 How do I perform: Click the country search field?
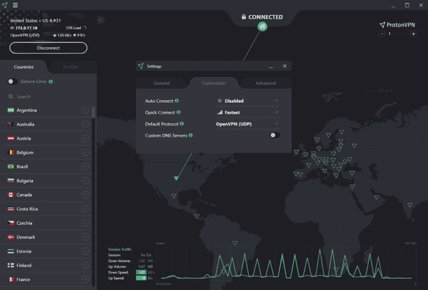click(48, 96)
